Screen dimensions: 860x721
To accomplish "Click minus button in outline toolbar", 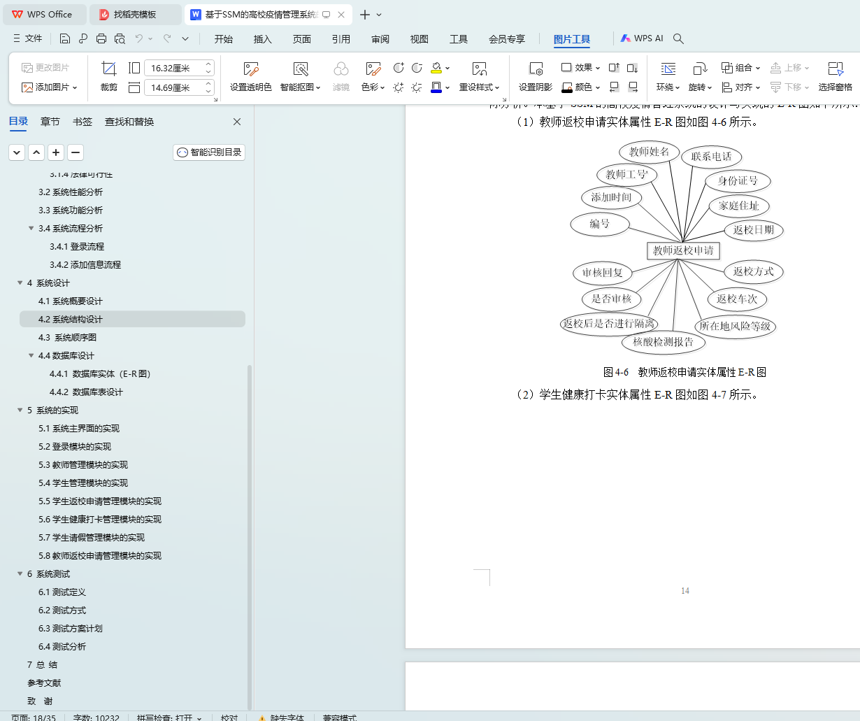I will [x=76, y=152].
